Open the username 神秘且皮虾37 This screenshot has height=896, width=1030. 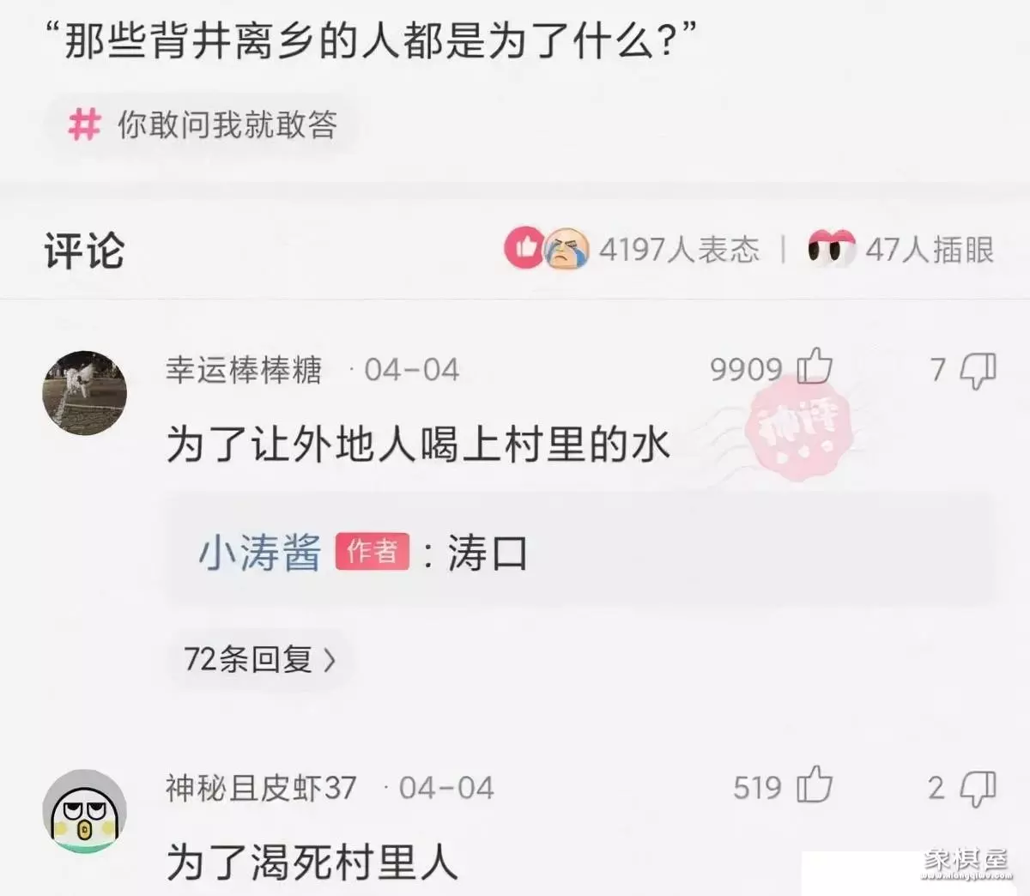(261, 788)
